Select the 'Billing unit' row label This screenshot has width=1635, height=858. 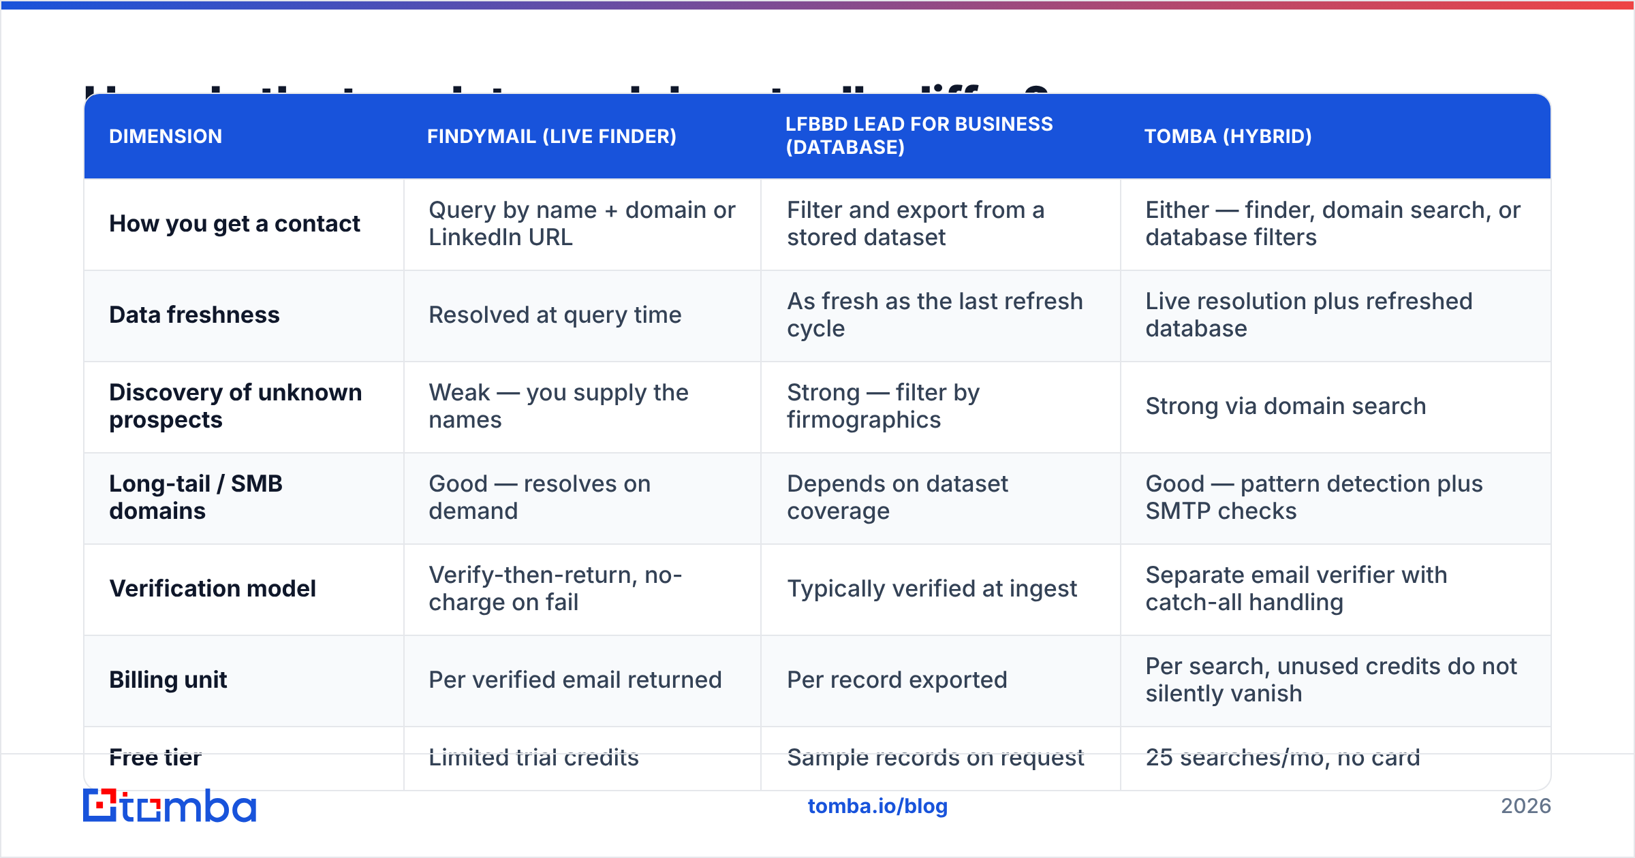coord(168,680)
